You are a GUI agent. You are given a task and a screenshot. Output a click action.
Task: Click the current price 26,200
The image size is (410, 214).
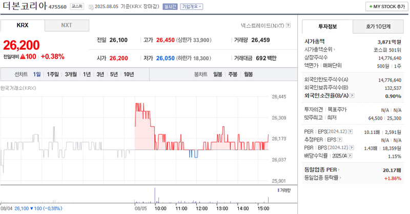point(21,45)
